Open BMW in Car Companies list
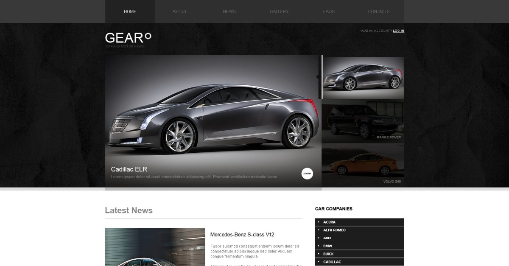Screen dimensions: 509x266 359,246
